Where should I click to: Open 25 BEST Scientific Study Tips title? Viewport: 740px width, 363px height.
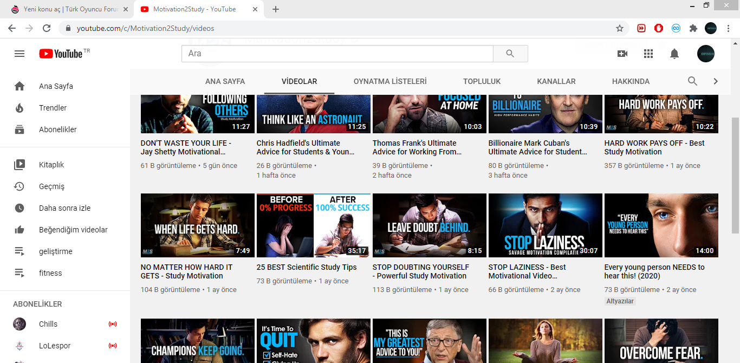coord(307,267)
